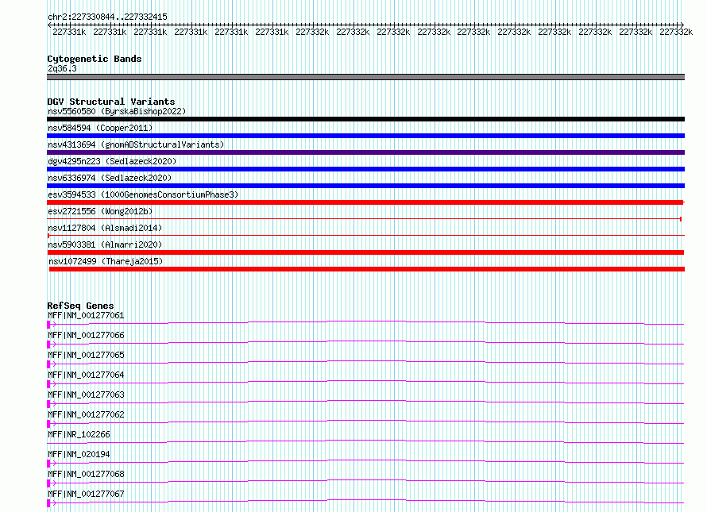Viewport: 707px width, 512px height.
Task: Select the Cytogenetic Bands track title
Action: point(95,59)
